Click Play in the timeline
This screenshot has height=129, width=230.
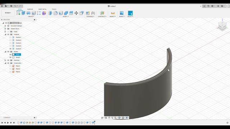pos(8,123)
